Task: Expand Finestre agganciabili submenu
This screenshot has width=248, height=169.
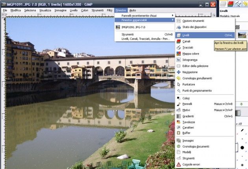Action: point(145,20)
